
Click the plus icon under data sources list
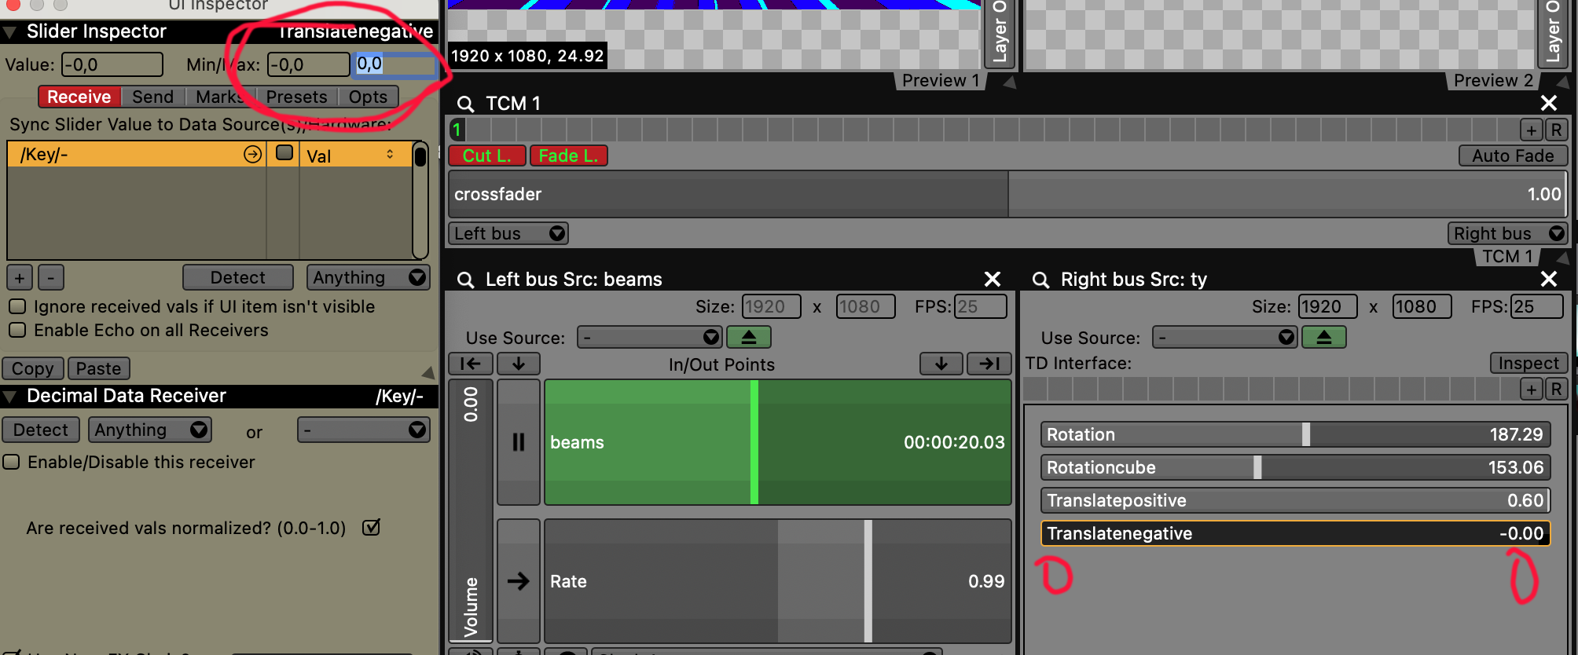tap(20, 278)
